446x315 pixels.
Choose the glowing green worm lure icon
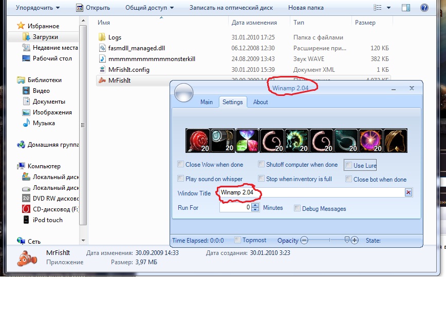click(x=296, y=140)
